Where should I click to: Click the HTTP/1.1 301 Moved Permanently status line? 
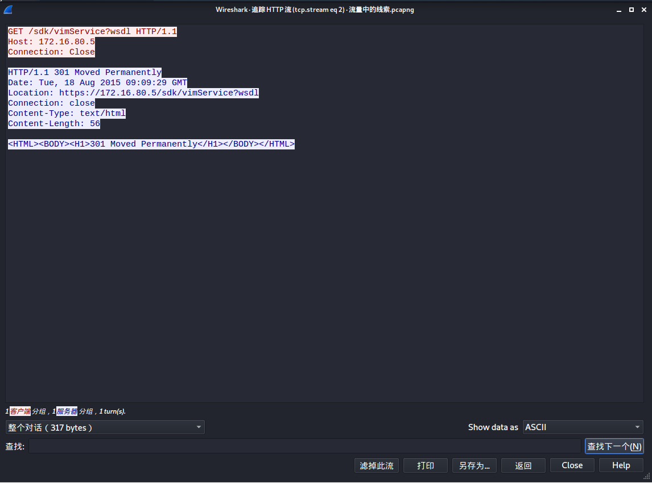click(85, 72)
